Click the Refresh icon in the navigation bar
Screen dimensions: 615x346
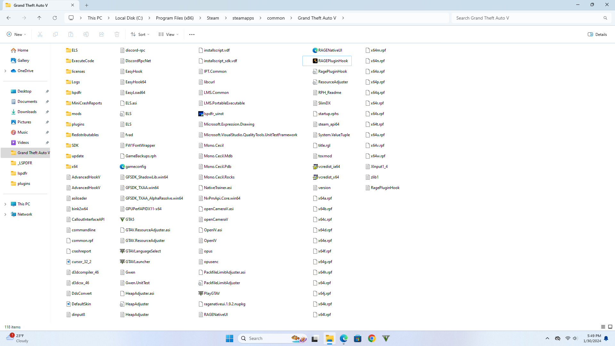[x=55, y=18]
